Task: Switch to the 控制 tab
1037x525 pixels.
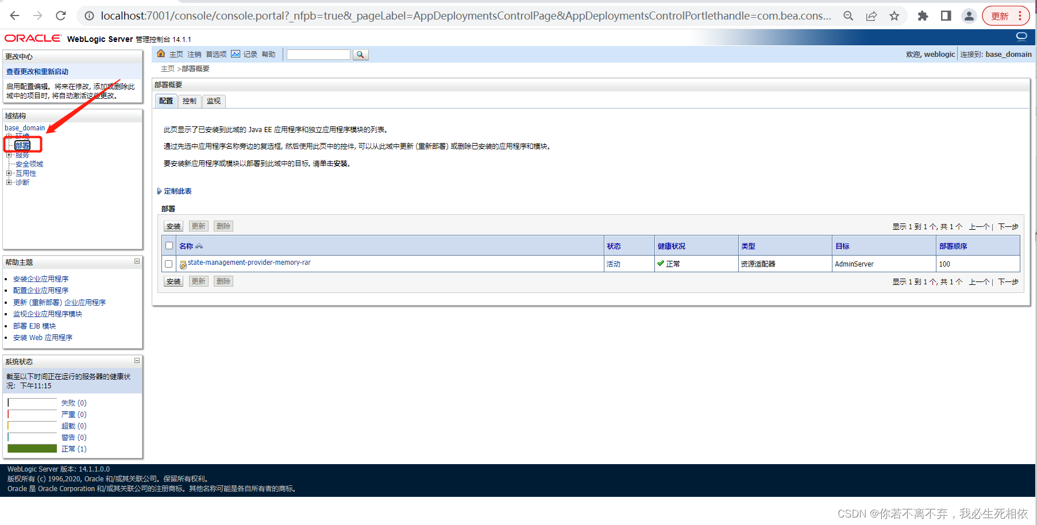Action: click(190, 101)
